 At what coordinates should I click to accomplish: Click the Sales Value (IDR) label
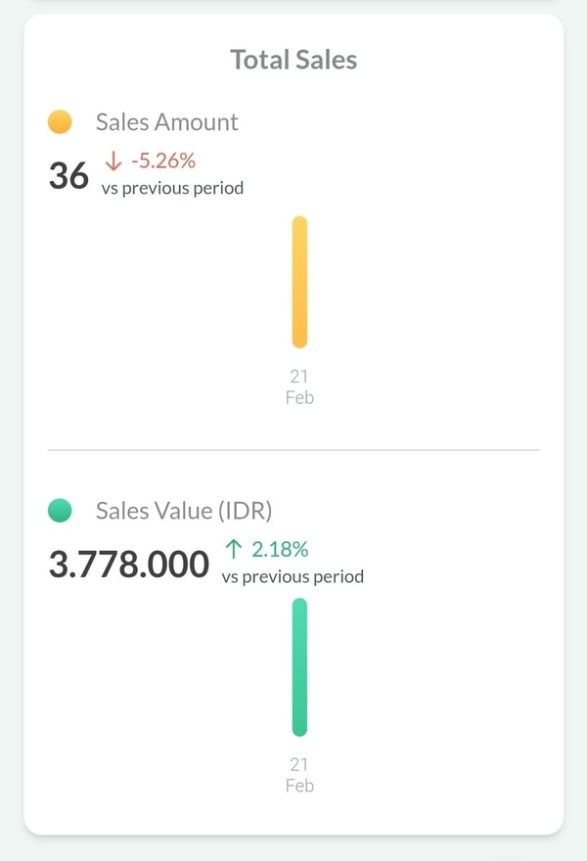[184, 510]
